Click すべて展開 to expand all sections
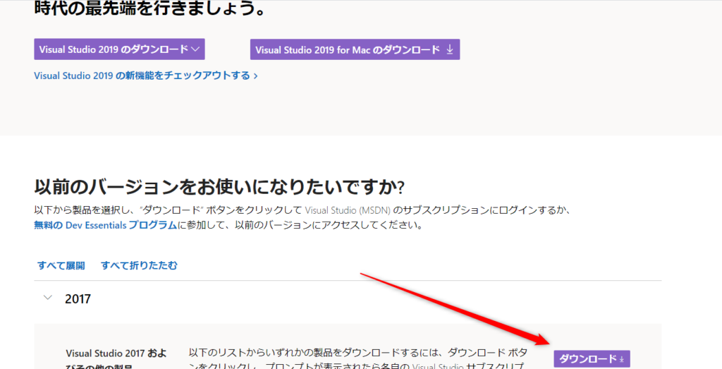Viewport: 722px width, 369px height. pyautogui.click(x=61, y=265)
